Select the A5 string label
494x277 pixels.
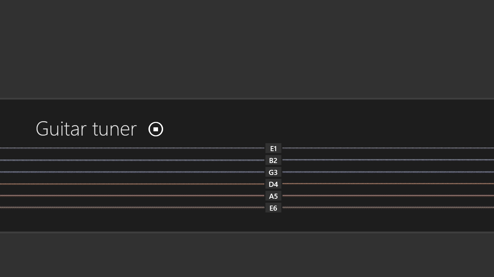(273, 196)
